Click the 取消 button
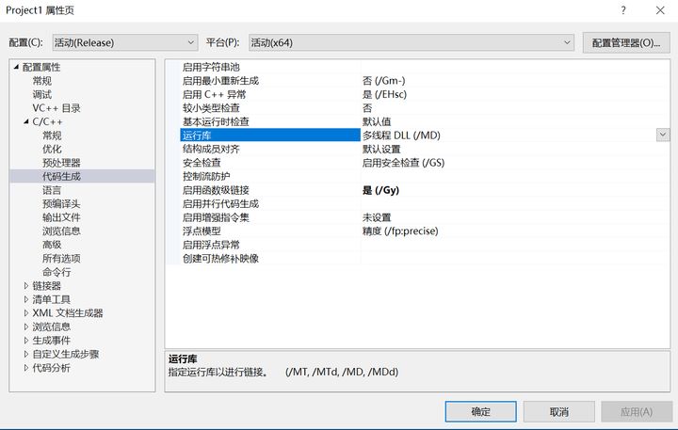The width and height of the screenshot is (678, 430). 558,411
